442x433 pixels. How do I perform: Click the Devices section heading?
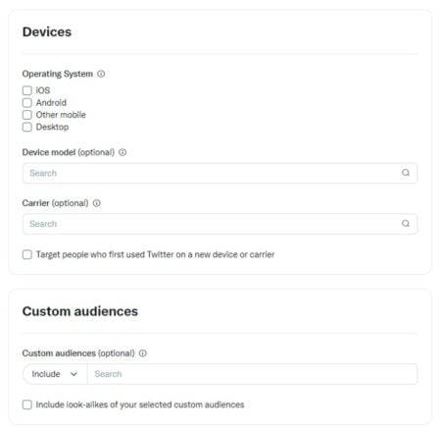(47, 32)
